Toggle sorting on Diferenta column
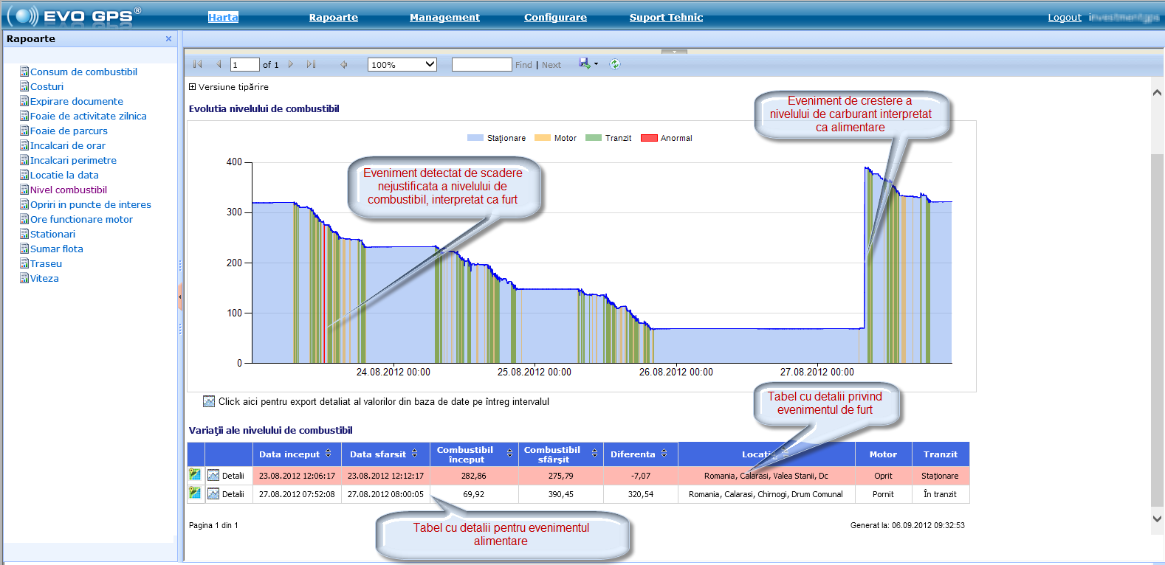This screenshot has width=1165, height=565. [664, 454]
